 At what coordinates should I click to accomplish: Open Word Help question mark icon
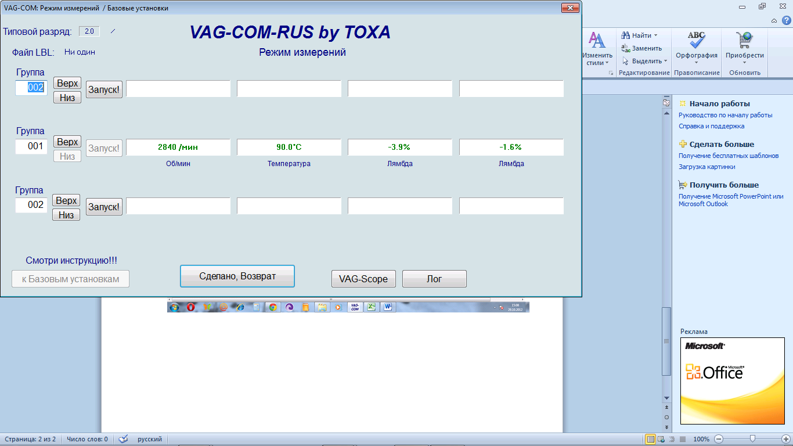click(x=787, y=20)
